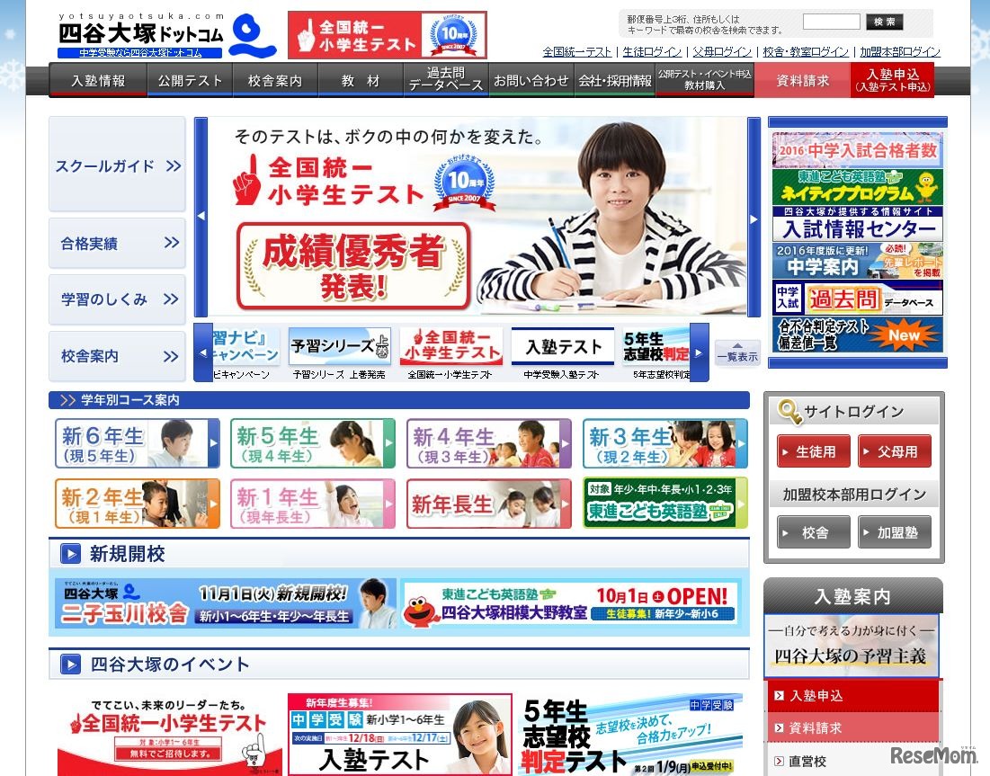Click the thumbnail carousel right arrow
This screenshot has height=776, width=990.
click(x=699, y=352)
